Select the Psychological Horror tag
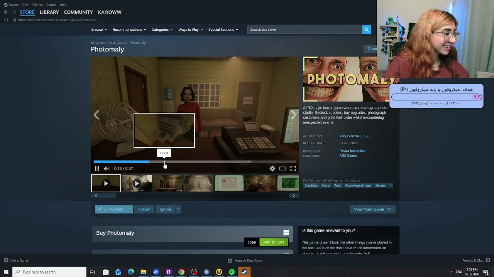494x277 pixels. point(358,185)
